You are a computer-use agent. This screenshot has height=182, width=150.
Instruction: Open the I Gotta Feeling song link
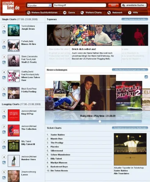pos(29,92)
